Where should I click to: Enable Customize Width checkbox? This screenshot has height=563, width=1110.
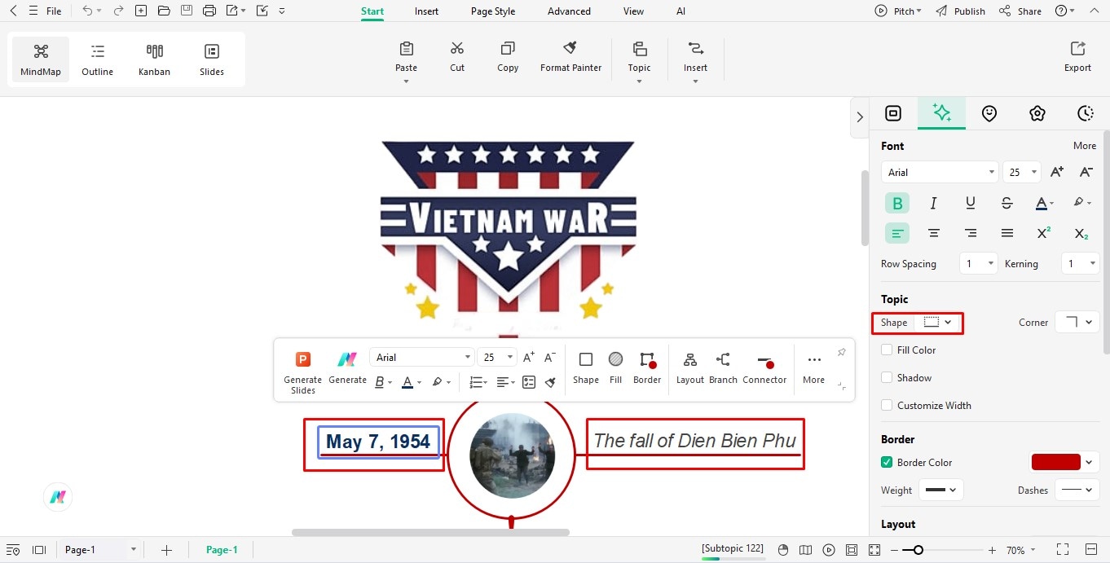click(887, 405)
